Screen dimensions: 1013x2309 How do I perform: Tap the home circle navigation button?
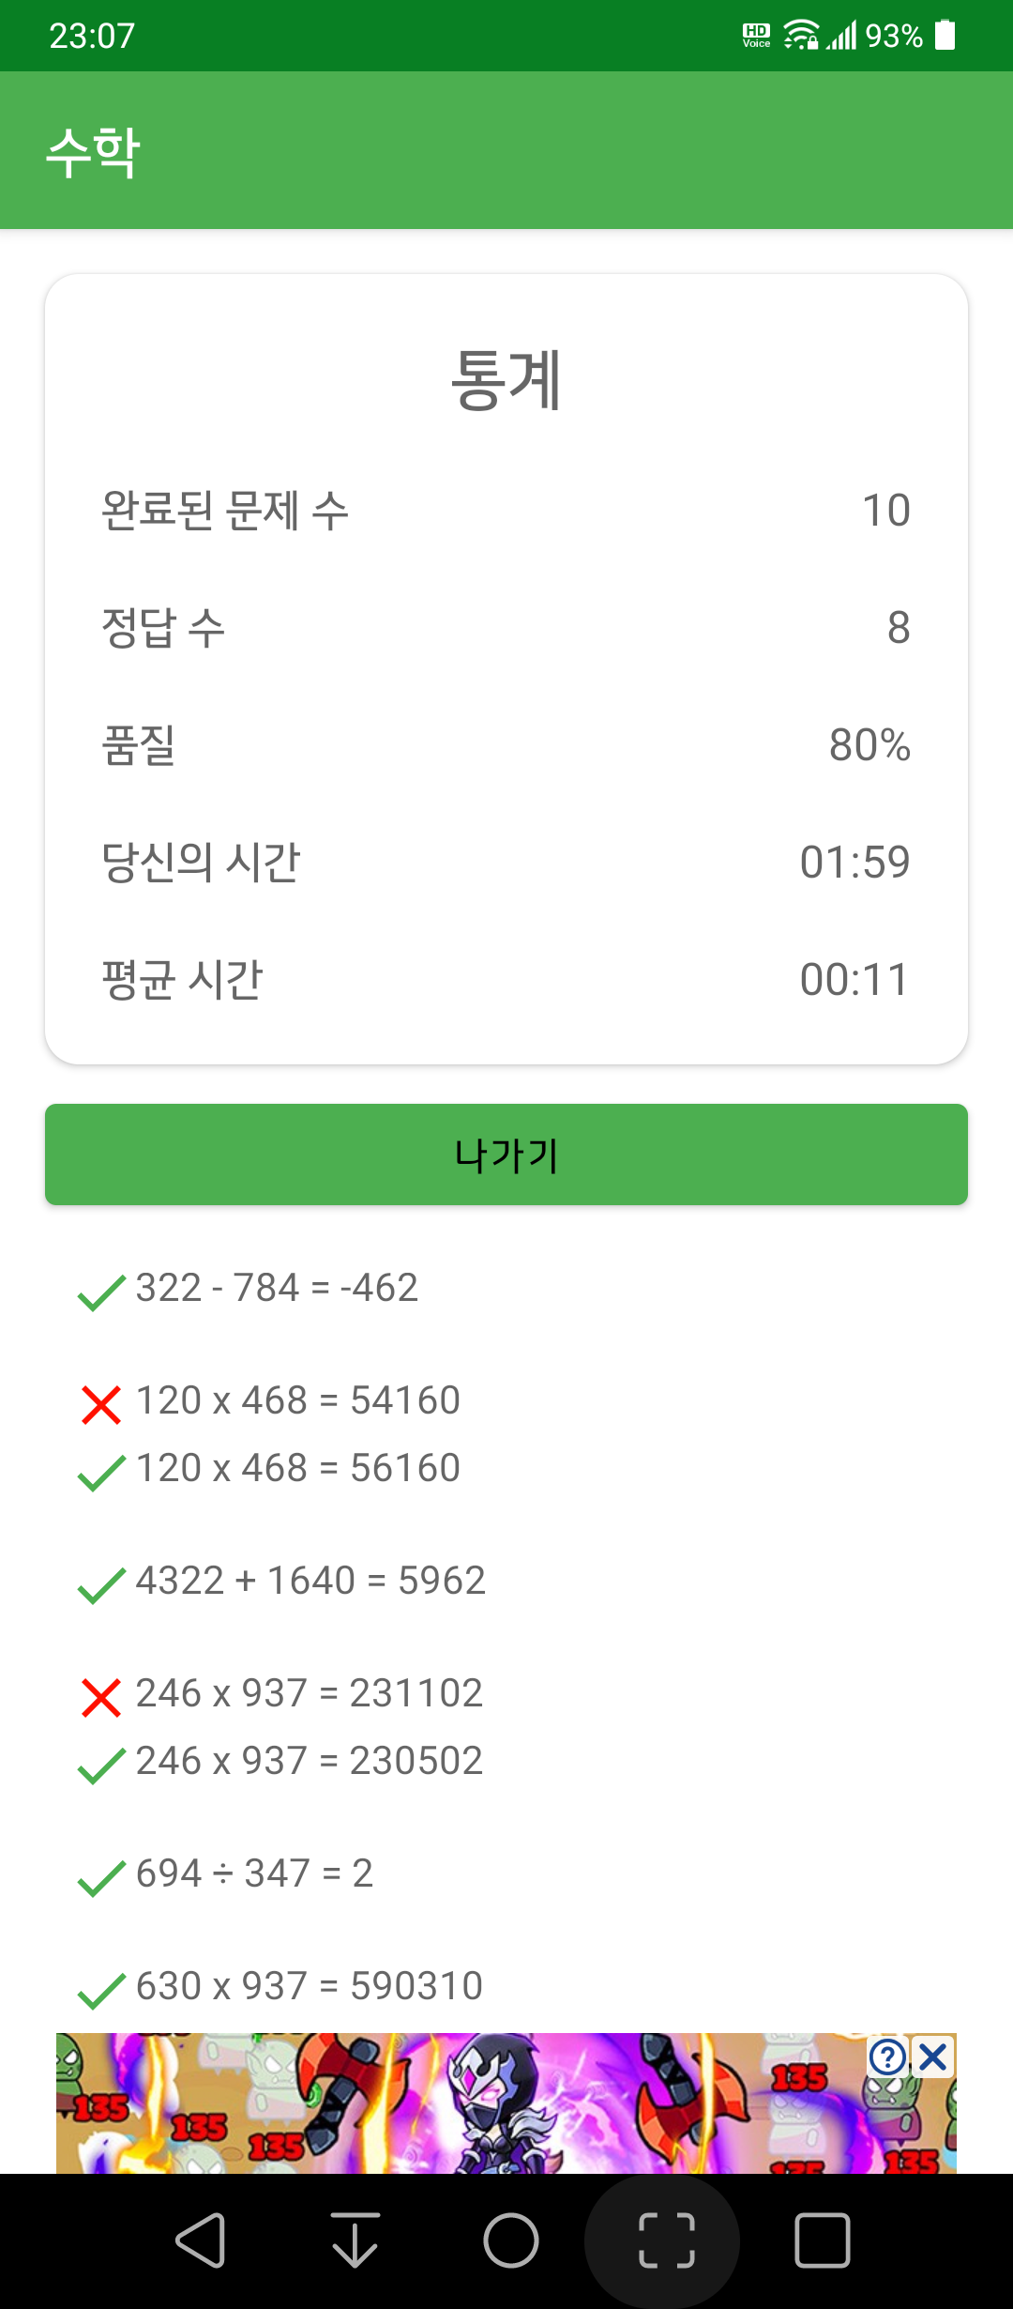511,2240
